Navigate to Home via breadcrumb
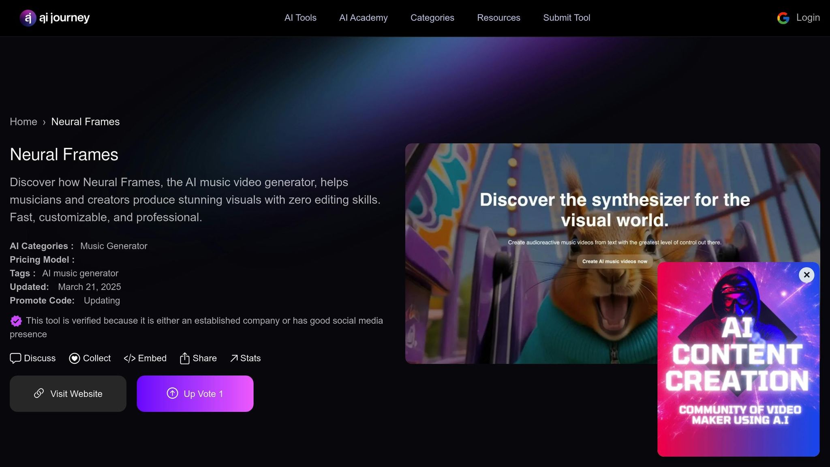 pos(24,122)
